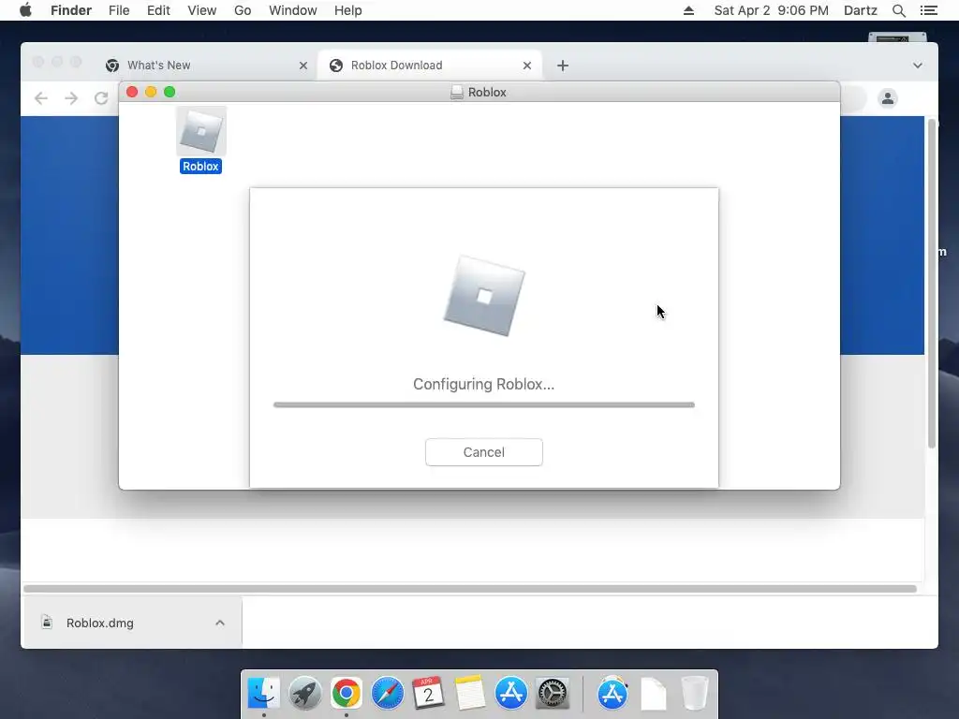The width and height of the screenshot is (959, 719).
Task: Open the App Store folder stack in Dock
Action: [612, 693]
